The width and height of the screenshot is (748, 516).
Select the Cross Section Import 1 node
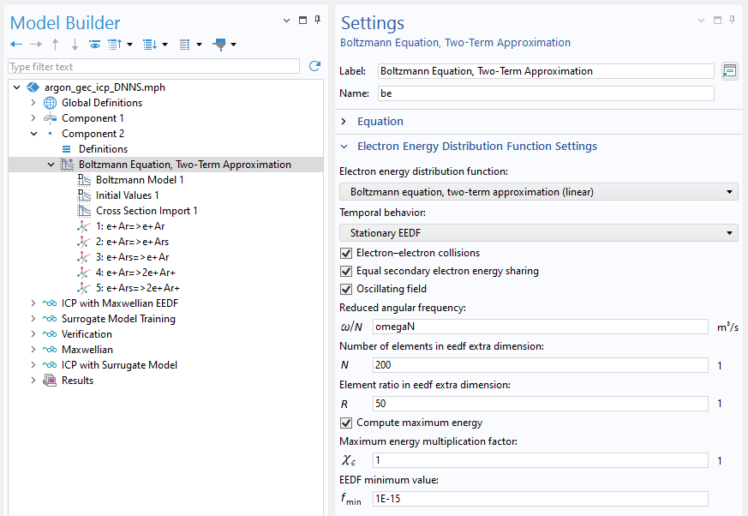[x=147, y=211]
